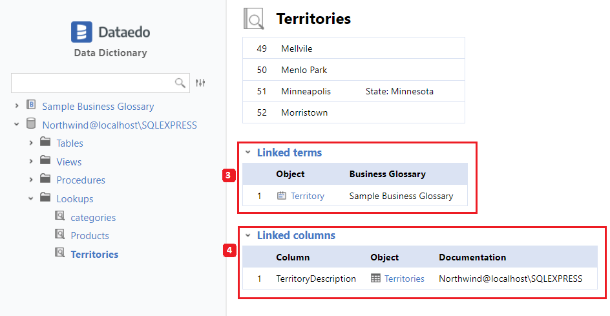This screenshot has width=610, height=316.
Task: Select Procedures in the navigation tree
Action: click(81, 180)
